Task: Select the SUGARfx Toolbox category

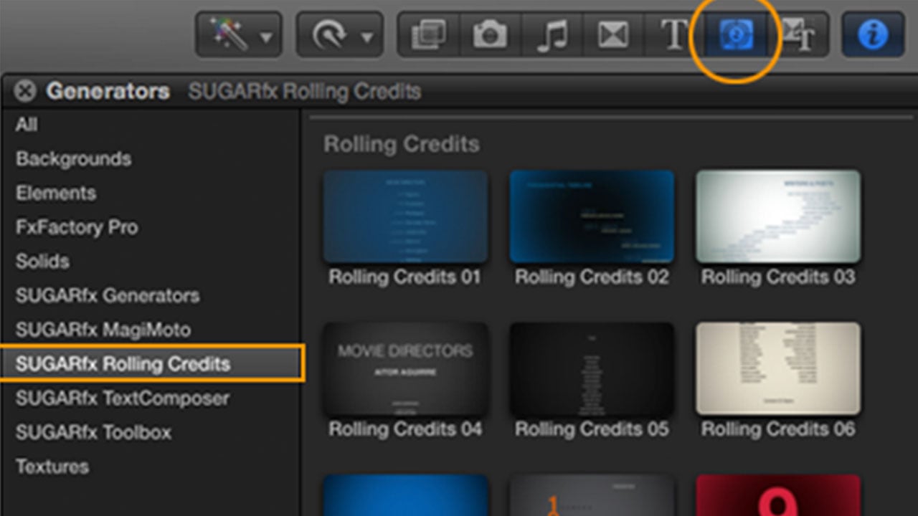Action: (94, 432)
